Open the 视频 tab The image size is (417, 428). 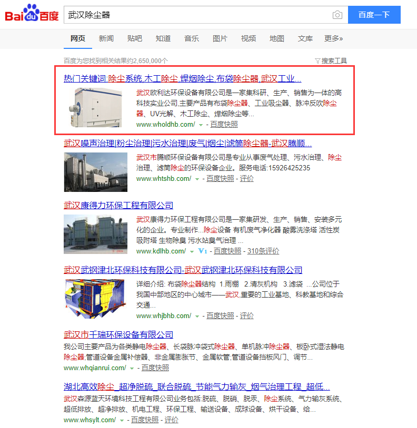tap(249, 38)
